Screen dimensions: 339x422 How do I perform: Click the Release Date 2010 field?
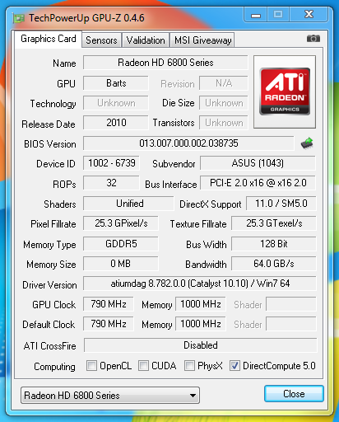[x=116, y=123]
